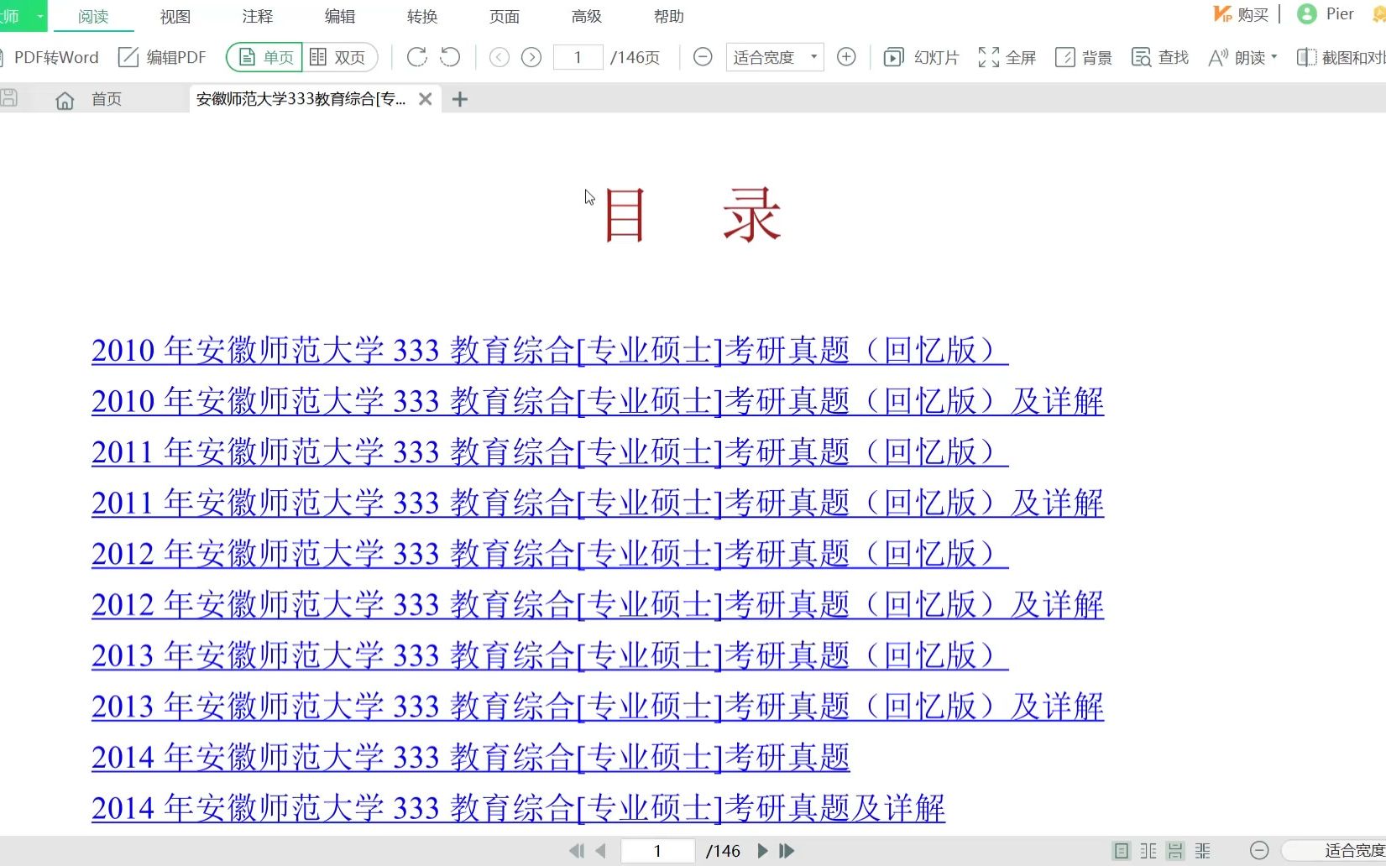The width and height of the screenshot is (1386, 866).
Task: Click the 朗读 read aloud button
Action: click(x=1236, y=57)
